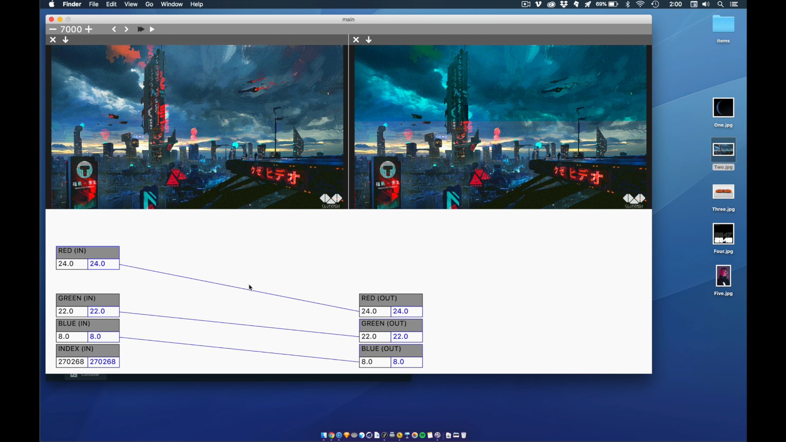Select the GREEN (OUT) node header
786x442 pixels.
(391, 325)
